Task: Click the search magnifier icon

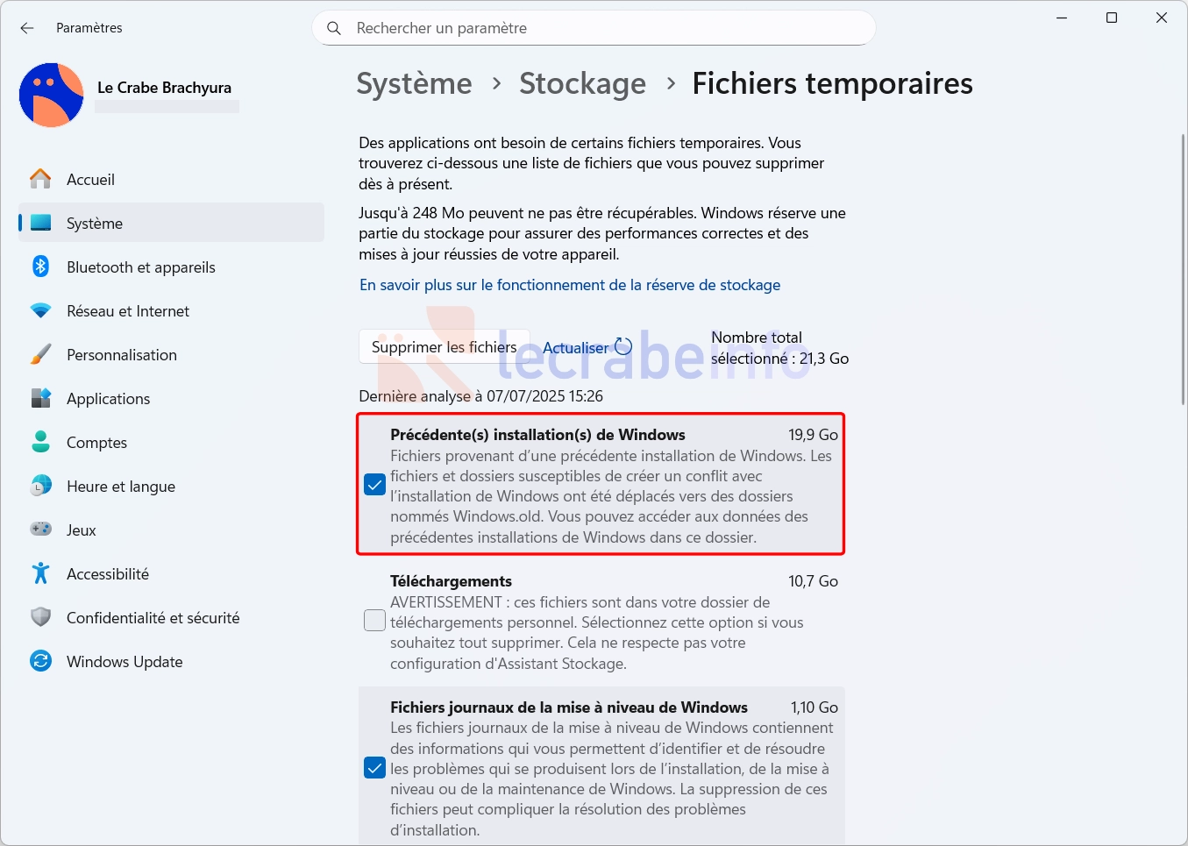Action: tap(334, 28)
